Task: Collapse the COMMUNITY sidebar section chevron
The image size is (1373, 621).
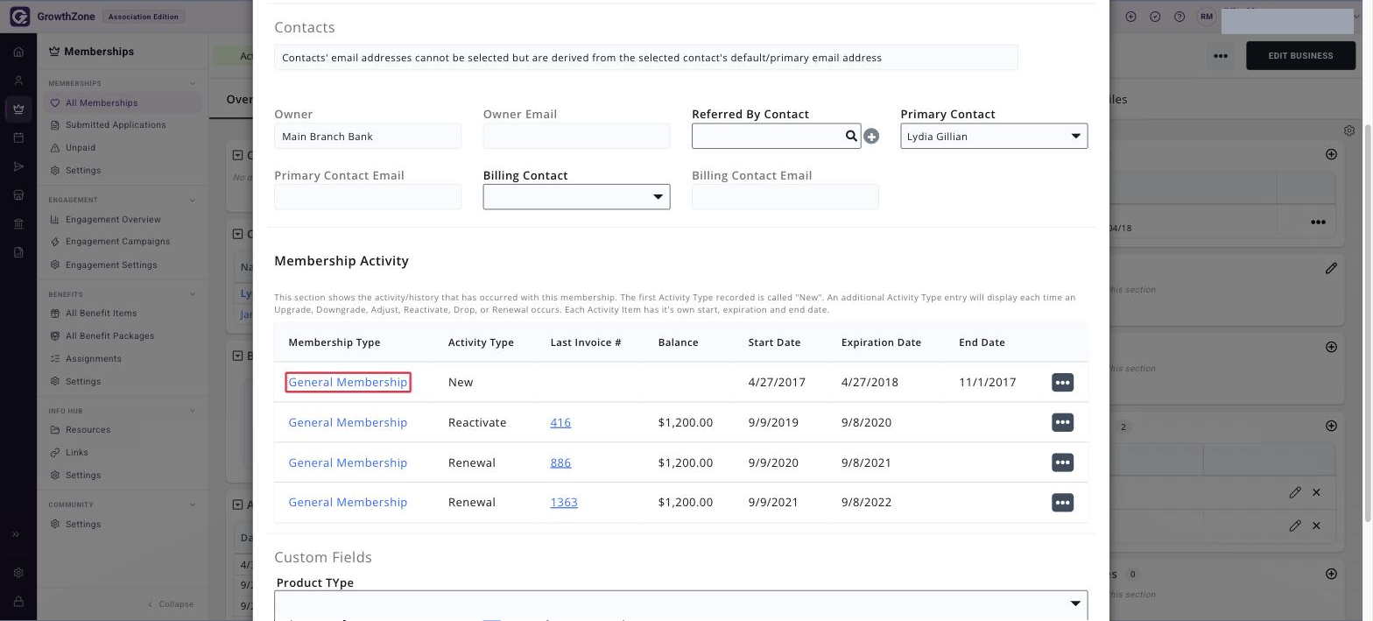Action: click(x=193, y=505)
